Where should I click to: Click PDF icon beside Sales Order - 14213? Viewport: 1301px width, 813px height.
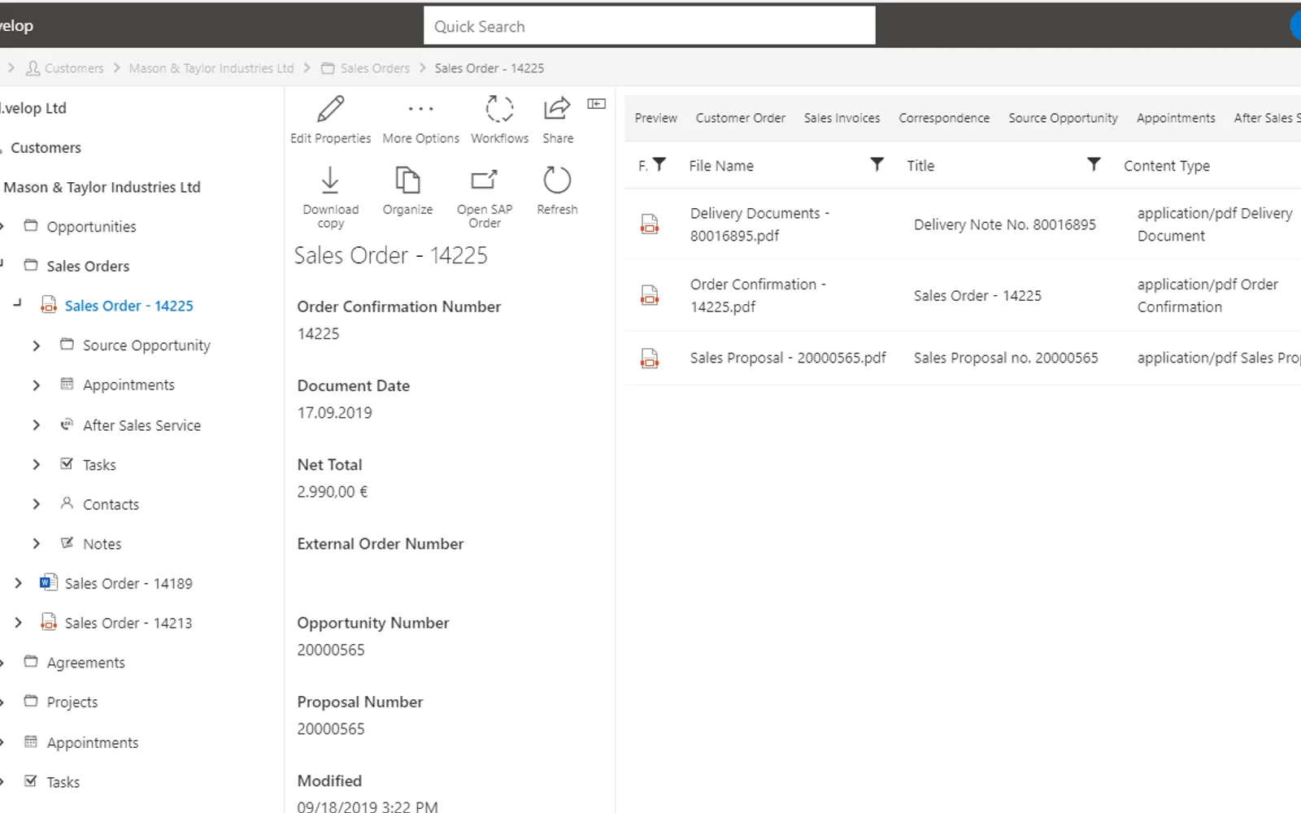tap(49, 623)
